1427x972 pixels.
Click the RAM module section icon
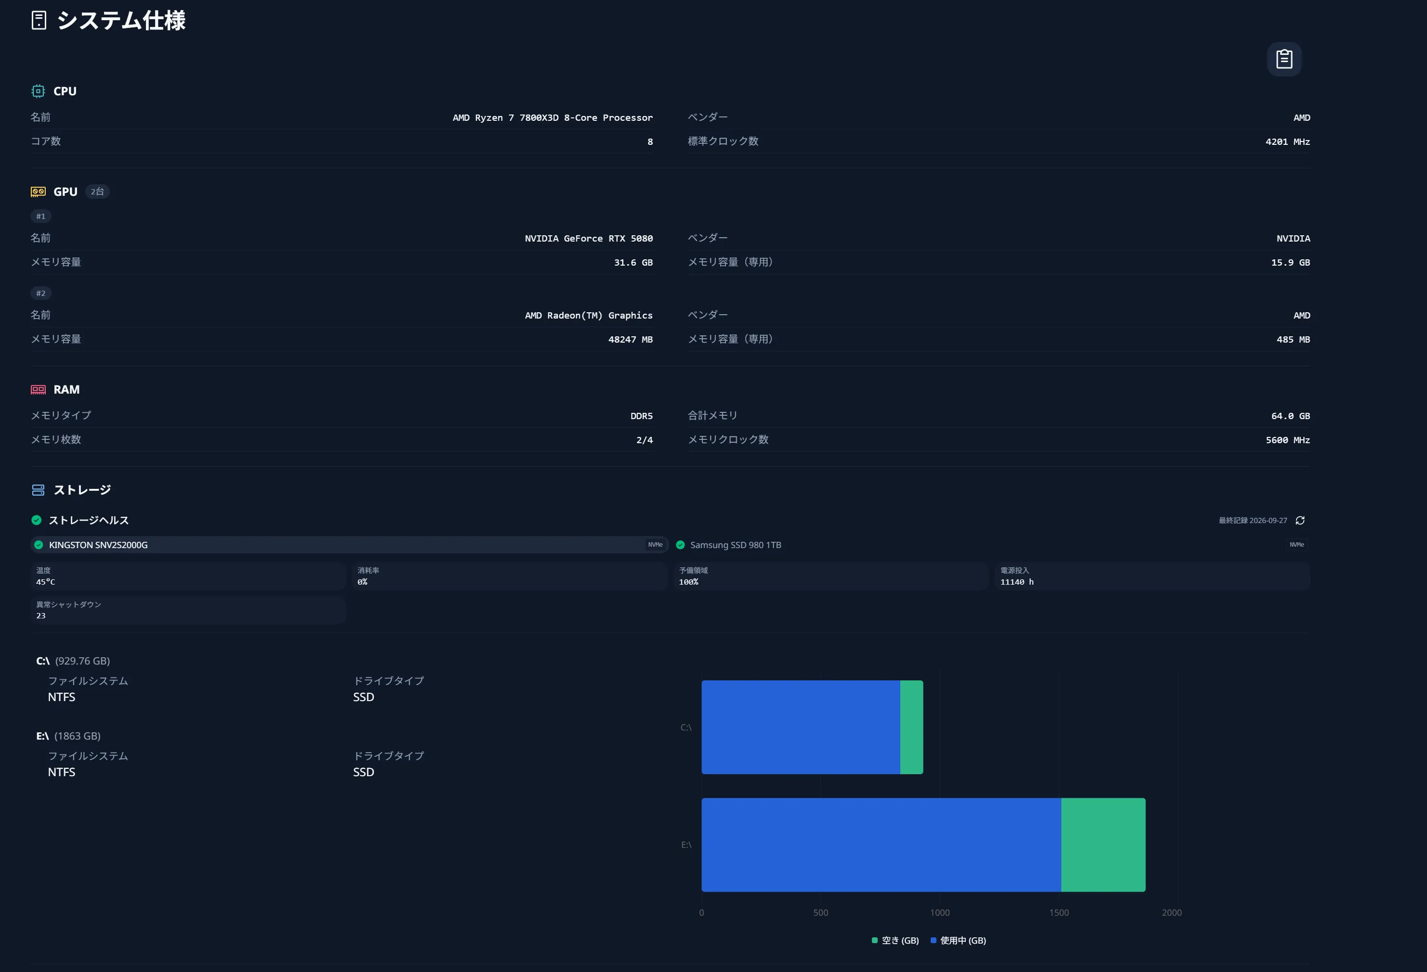[x=38, y=390]
